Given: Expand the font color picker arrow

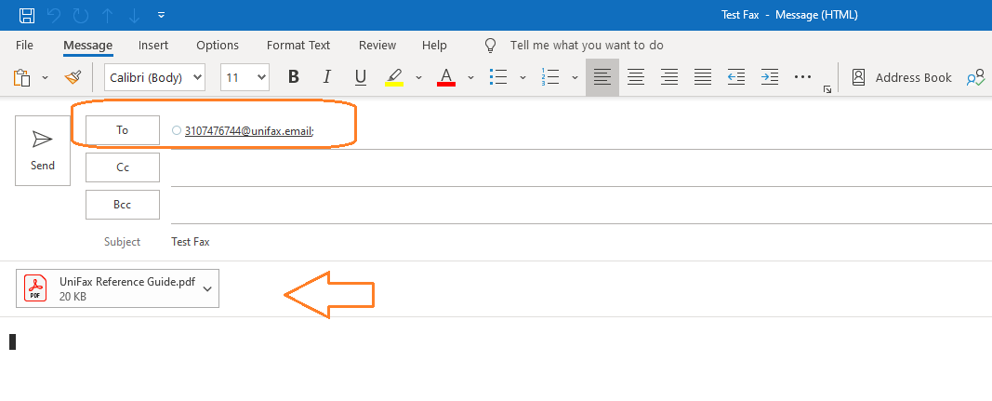Looking at the screenshot, I should pos(470,77).
